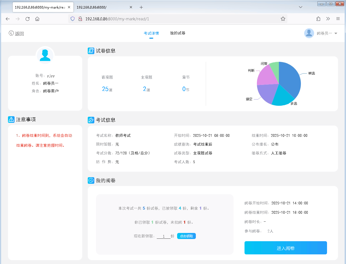Open the browser hamburger application menu

point(338,19)
